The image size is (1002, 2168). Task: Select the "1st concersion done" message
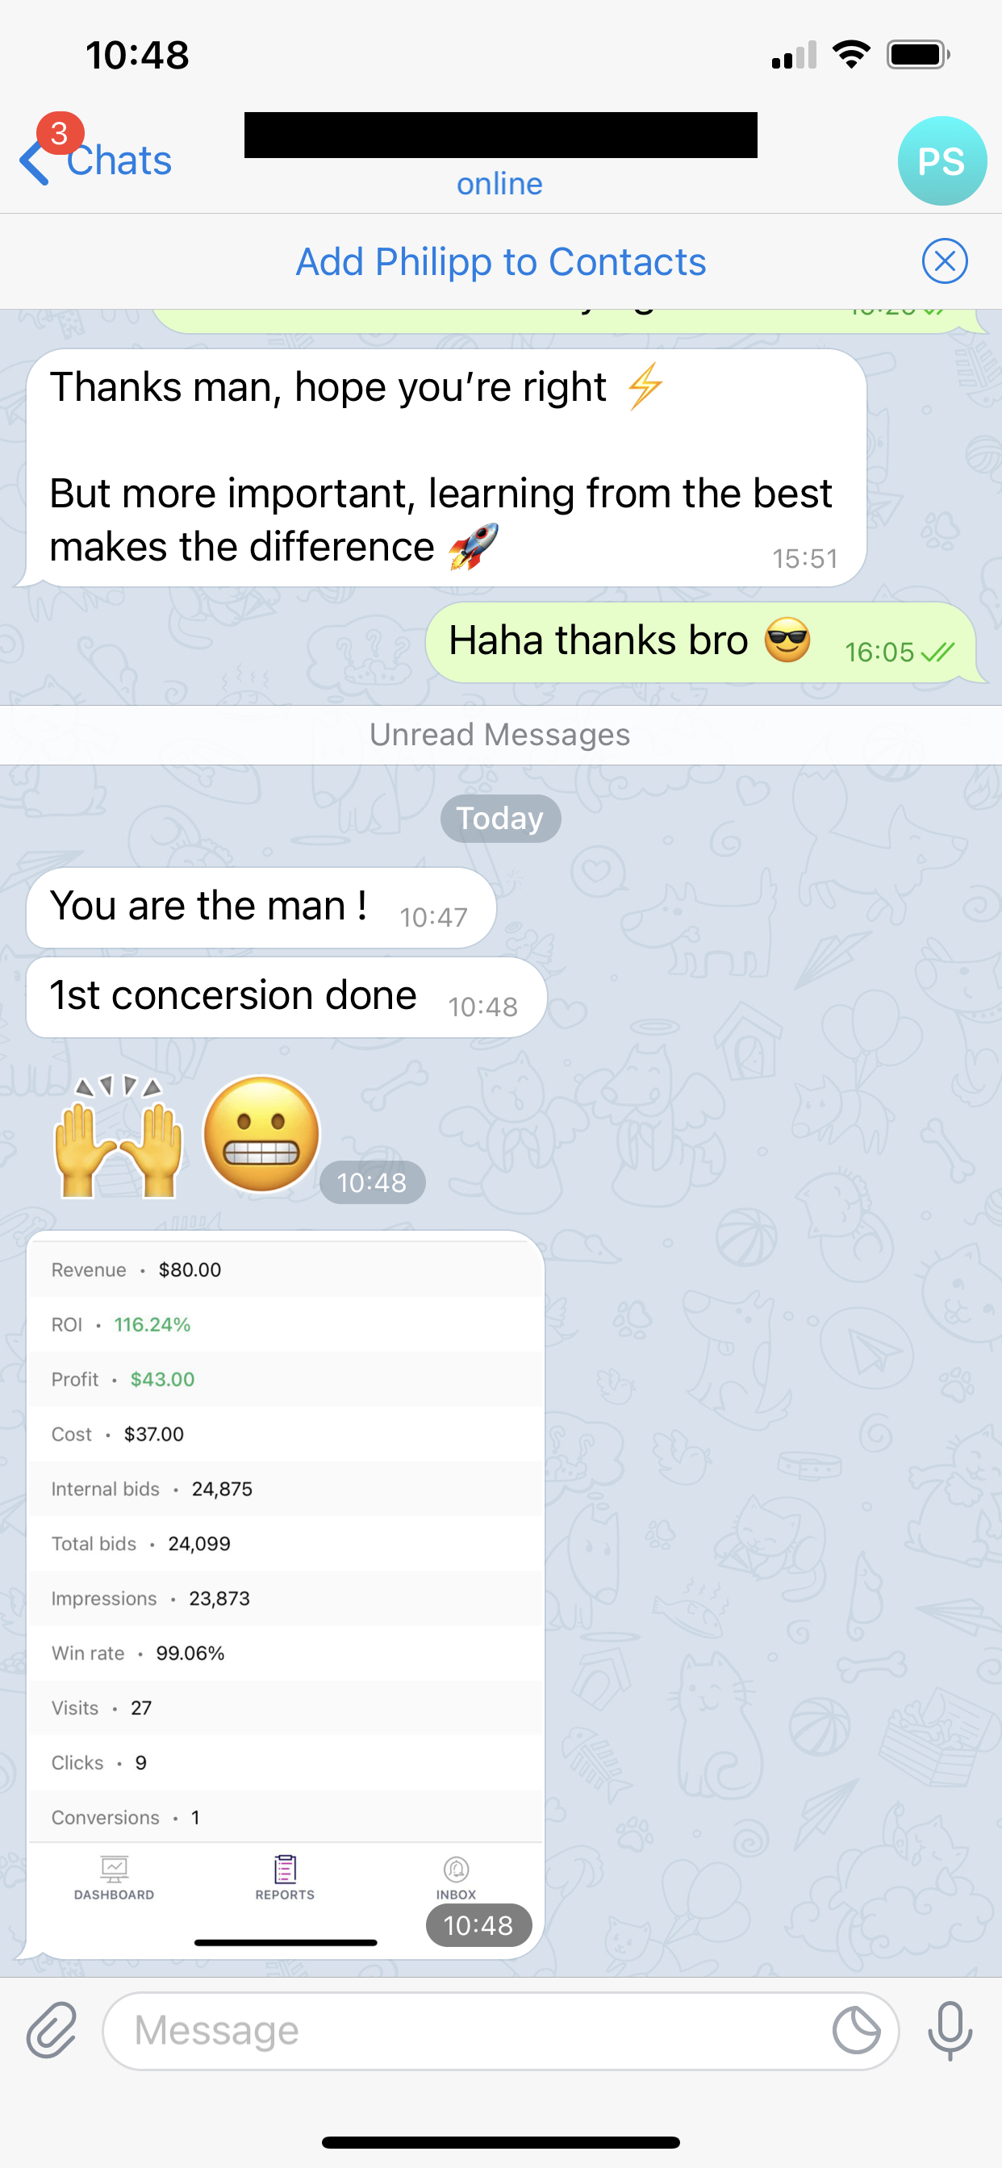point(286,998)
